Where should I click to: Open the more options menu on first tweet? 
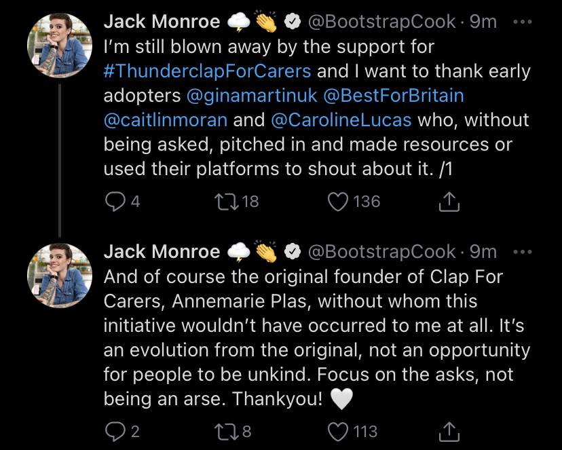point(523,22)
